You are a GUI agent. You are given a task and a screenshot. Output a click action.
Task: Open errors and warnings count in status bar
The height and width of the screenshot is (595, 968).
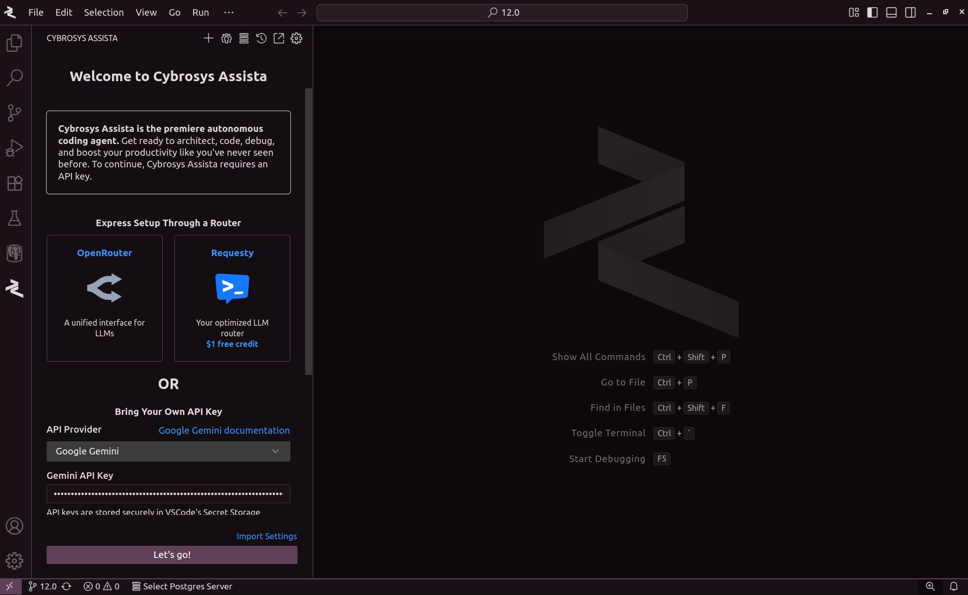[101, 586]
